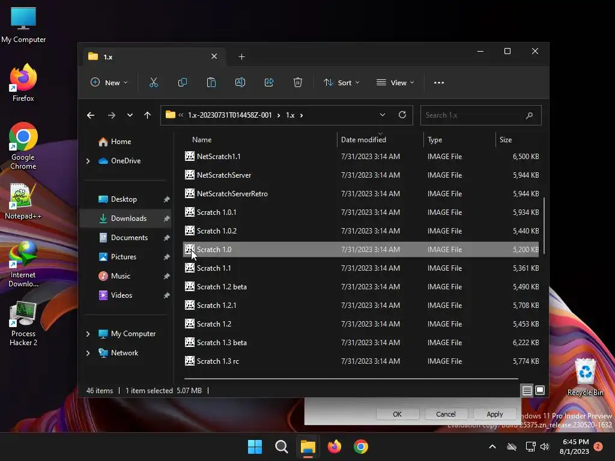
Task: Click the search magnifier in Search 1.x box
Action: coord(529,115)
